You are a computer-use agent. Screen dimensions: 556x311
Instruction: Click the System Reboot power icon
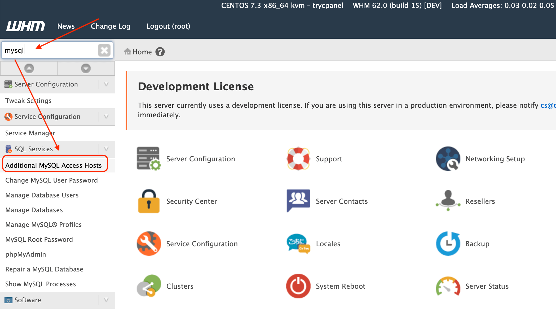pyautogui.click(x=298, y=286)
